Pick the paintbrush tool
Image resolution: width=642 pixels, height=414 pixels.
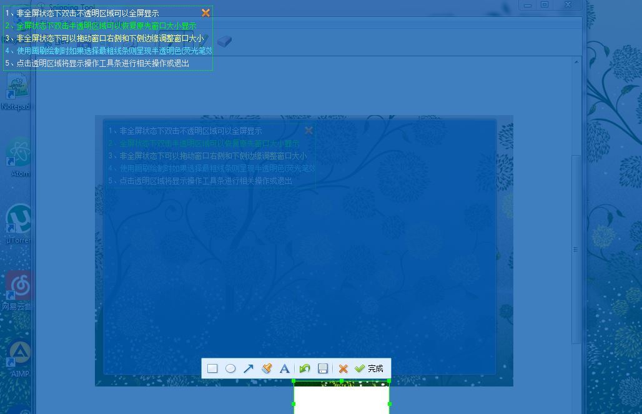[267, 368]
